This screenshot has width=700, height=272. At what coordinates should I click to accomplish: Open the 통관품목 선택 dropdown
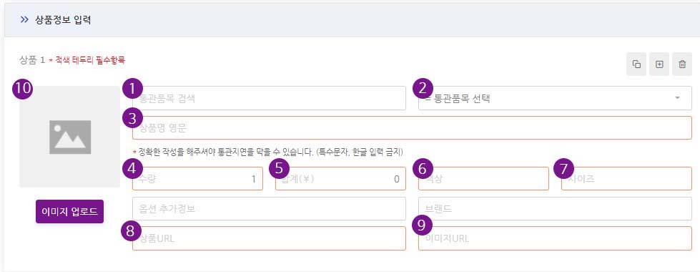pos(555,98)
